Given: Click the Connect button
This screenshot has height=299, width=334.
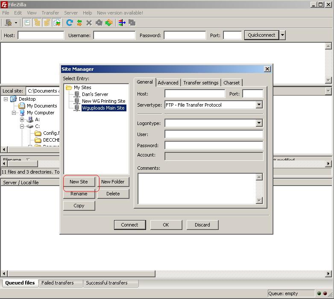Looking at the screenshot, I should coord(130,225).
